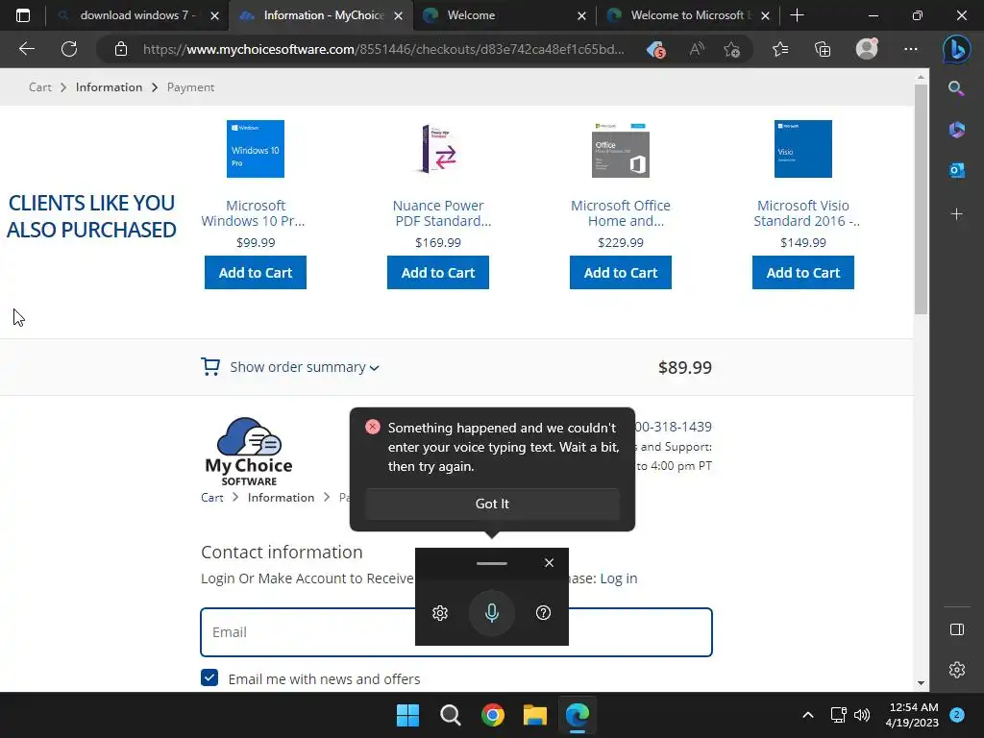Image resolution: width=984 pixels, height=738 pixels.
Task: Open notification center badge
Action: [956, 715]
